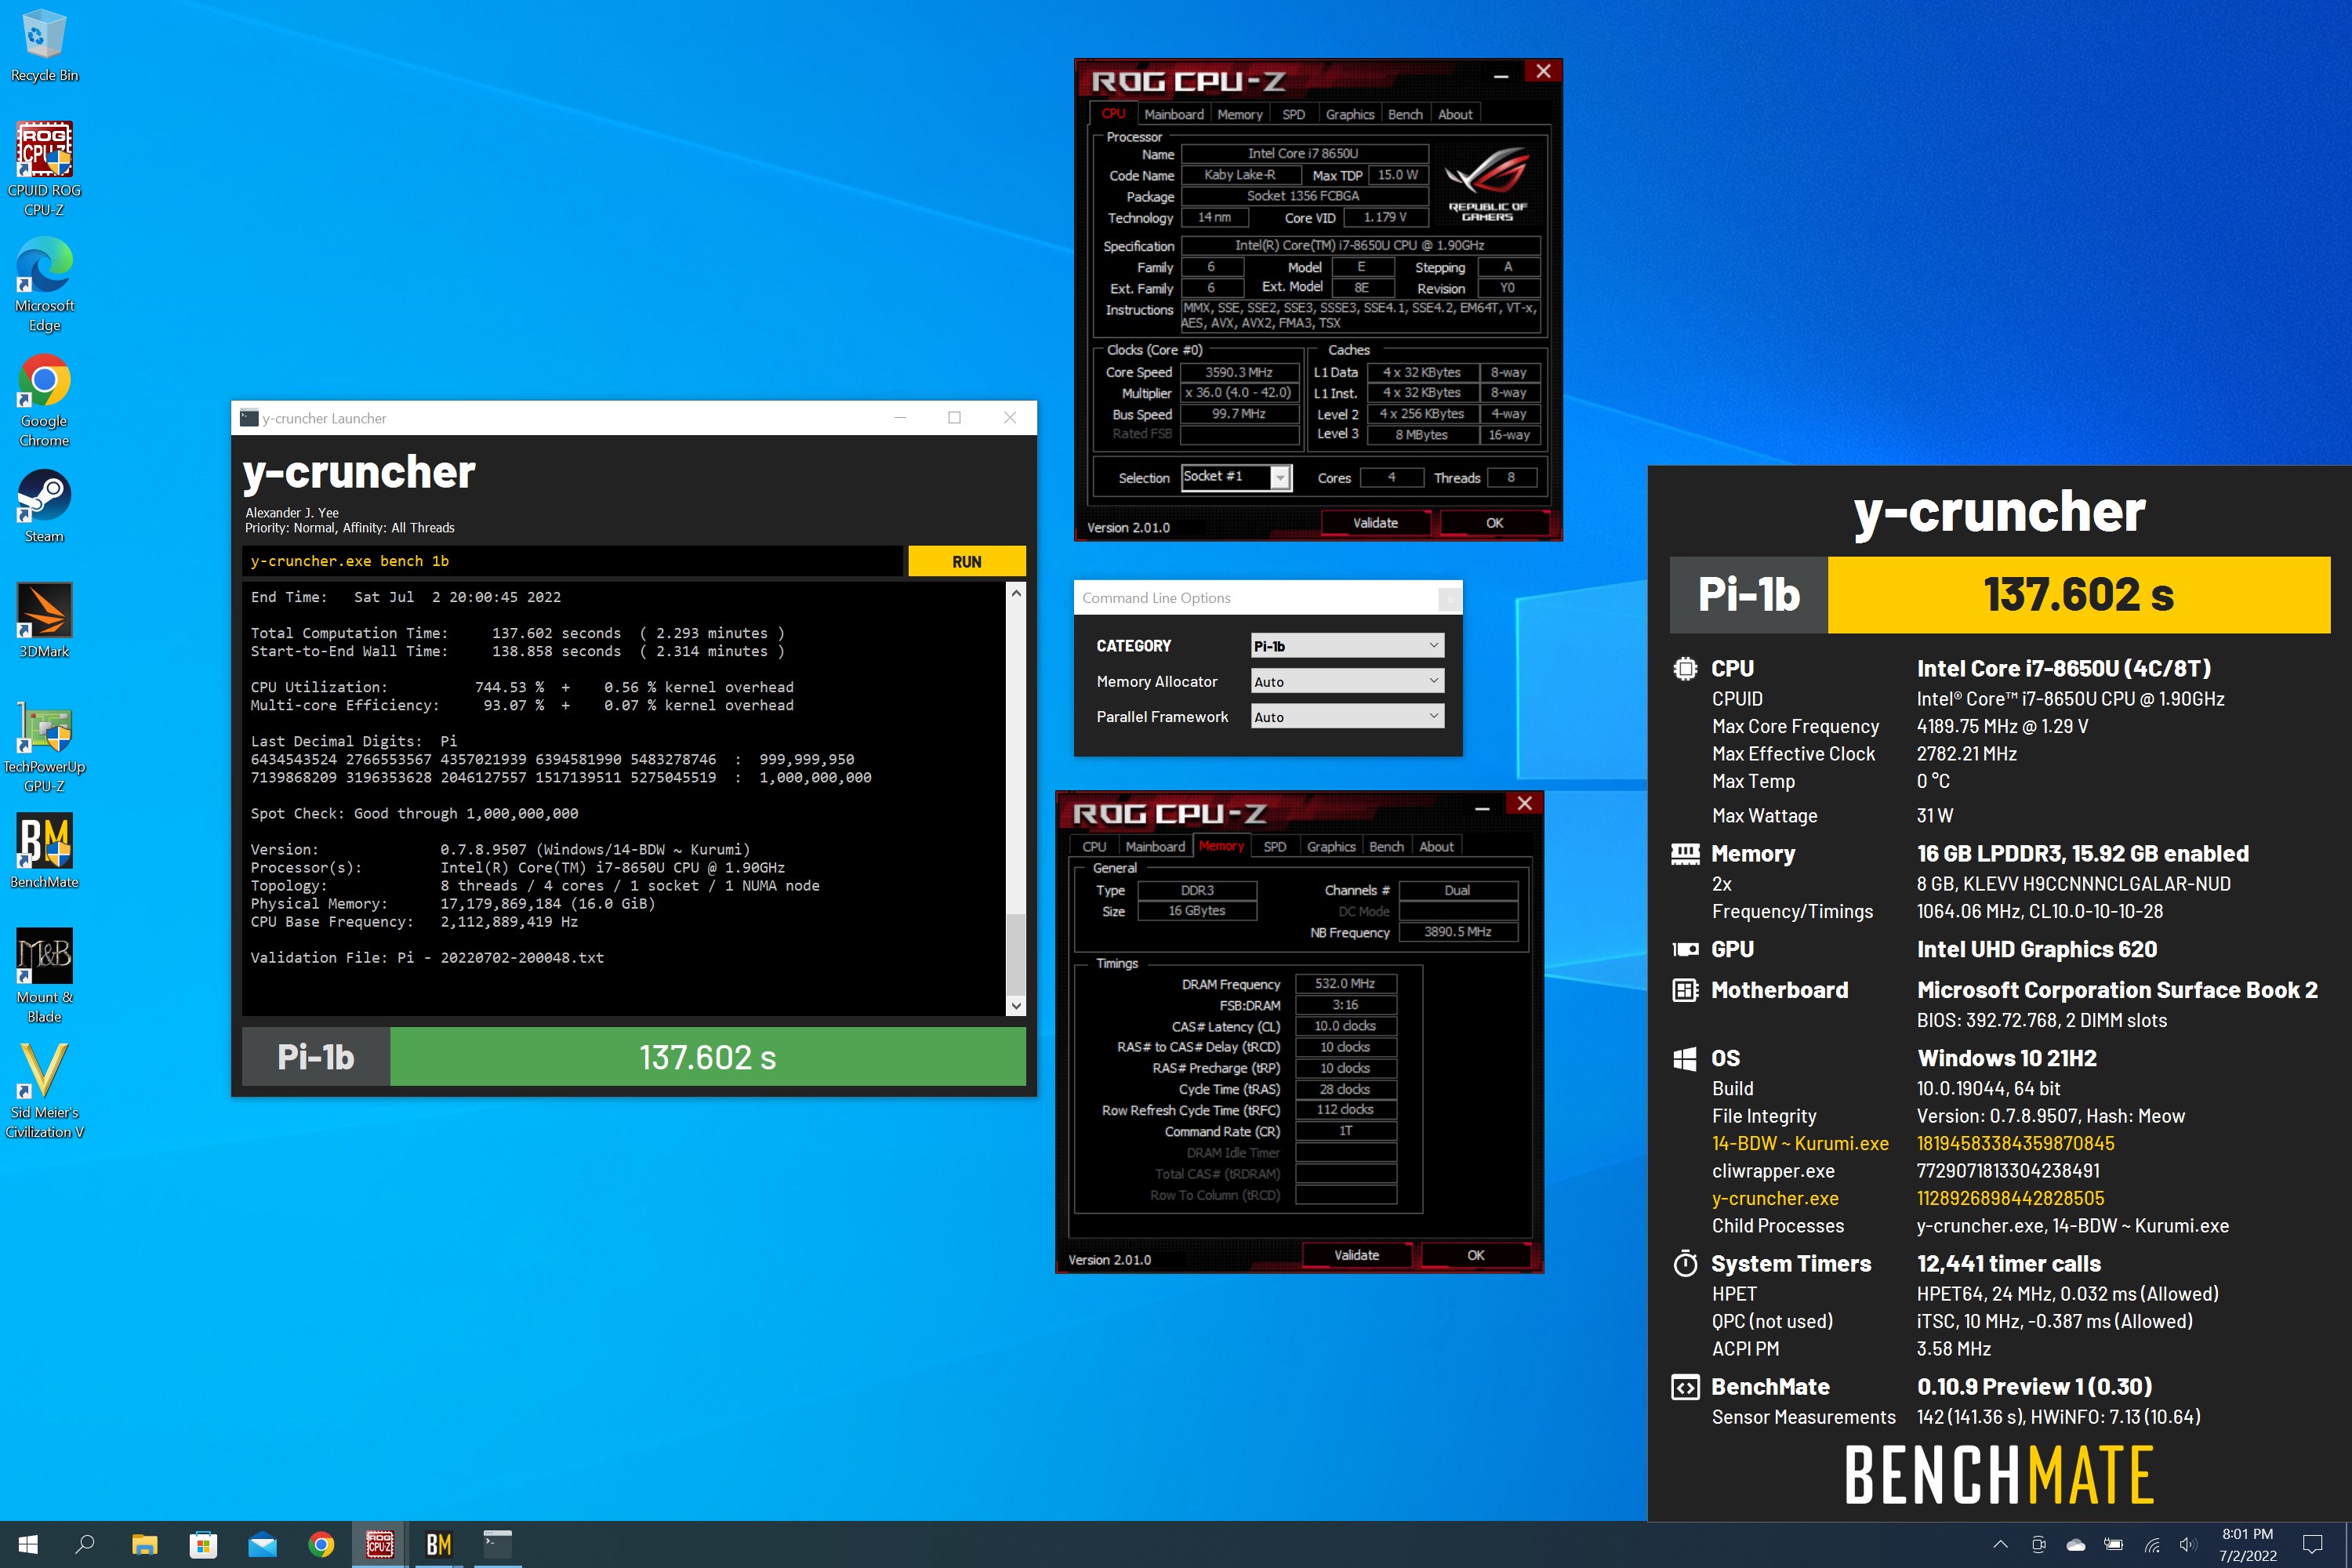Viewport: 2352px width, 1568px height.
Task: Switch to y-cruncher console taskbar button
Action: (x=497, y=1544)
